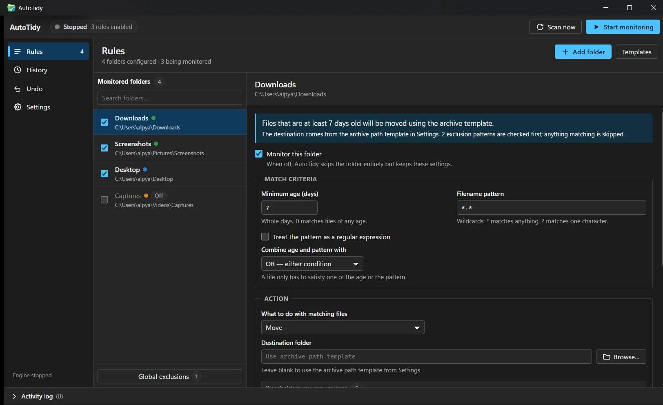
Task: Click the Downloads path under the detail heading
Action: (x=290, y=94)
